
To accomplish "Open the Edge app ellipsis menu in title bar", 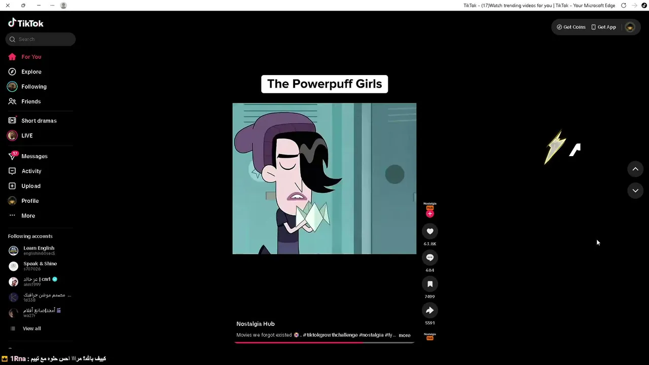I will pos(52,6).
